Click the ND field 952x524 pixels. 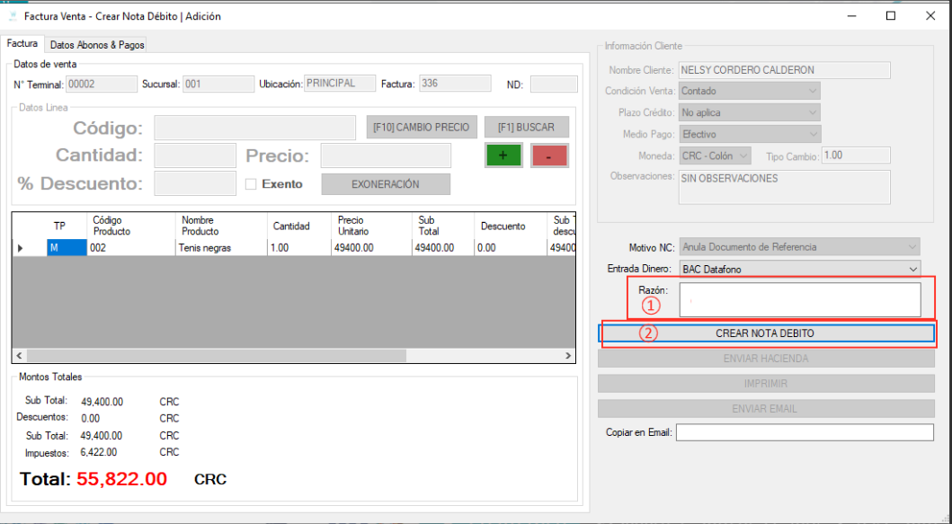coord(554,84)
